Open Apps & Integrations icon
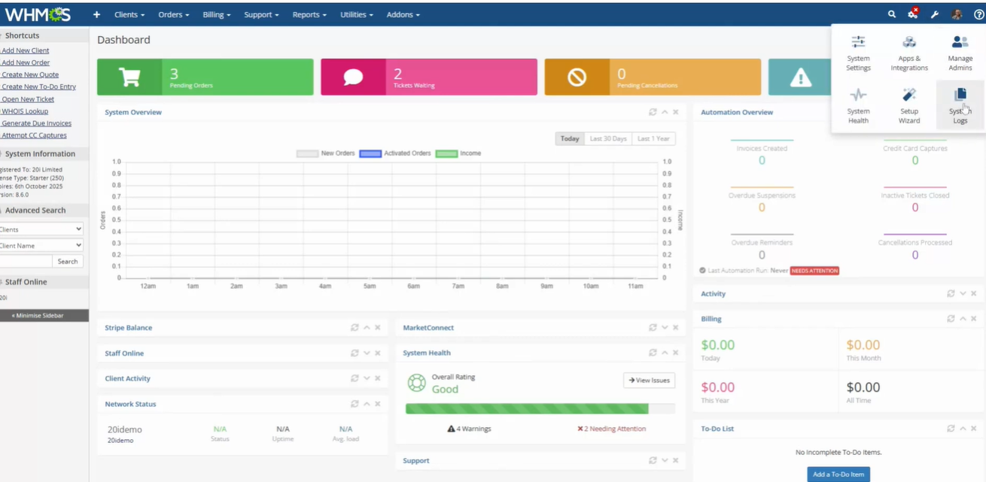This screenshot has height=482, width=986. (x=909, y=52)
